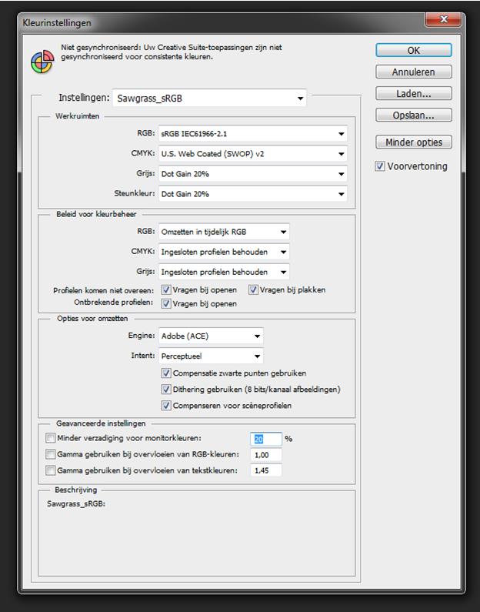Open the Engine dropdown Adobe (ACE)
Viewport: 480px width, 612px height.
click(211, 336)
